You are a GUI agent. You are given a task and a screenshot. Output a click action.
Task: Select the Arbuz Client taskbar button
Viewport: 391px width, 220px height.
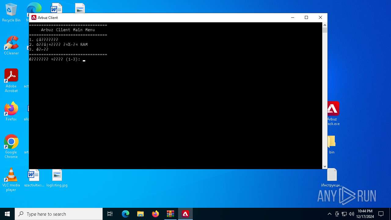tap(185, 214)
